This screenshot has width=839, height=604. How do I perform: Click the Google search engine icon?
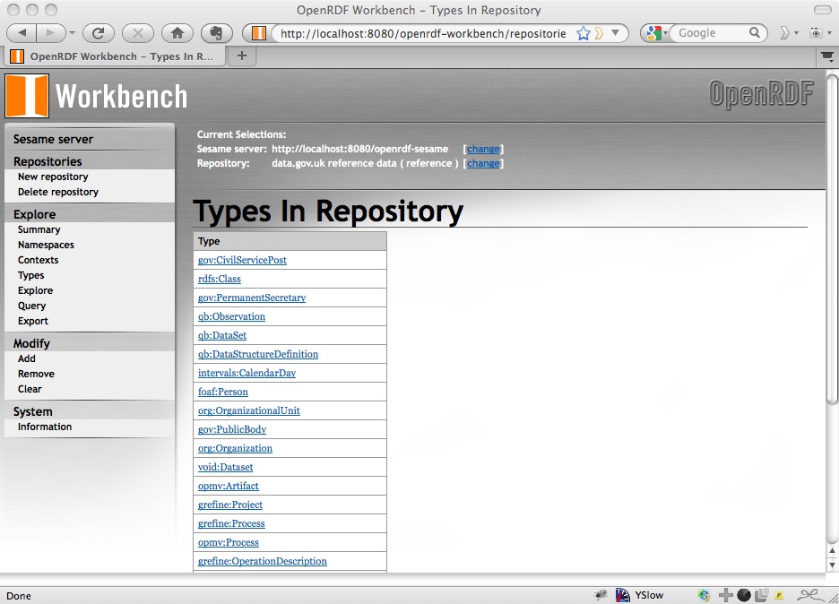tap(653, 33)
